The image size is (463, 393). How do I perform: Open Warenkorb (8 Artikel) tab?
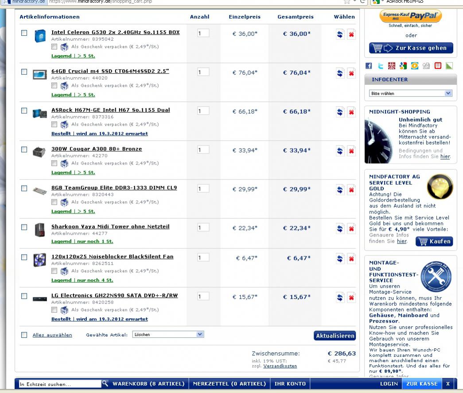click(148, 384)
